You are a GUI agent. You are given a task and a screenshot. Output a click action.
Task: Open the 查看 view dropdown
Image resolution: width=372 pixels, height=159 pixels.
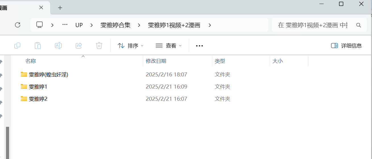169,46
